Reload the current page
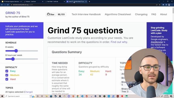This screenshot has width=174, height=98. point(8,5)
